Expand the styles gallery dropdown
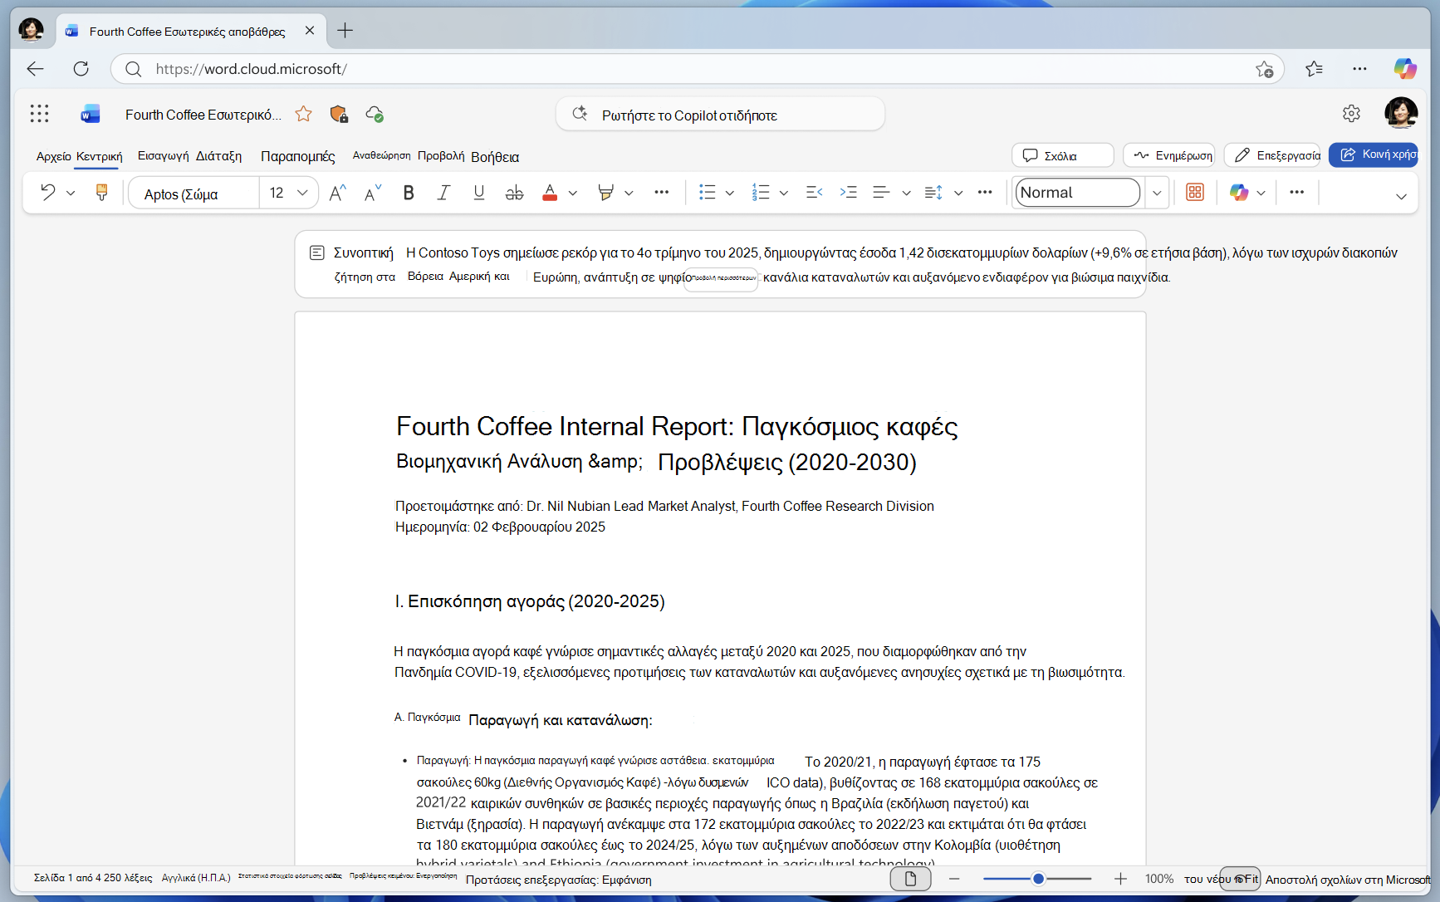This screenshot has height=902, width=1440. [x=1157, y=193]
